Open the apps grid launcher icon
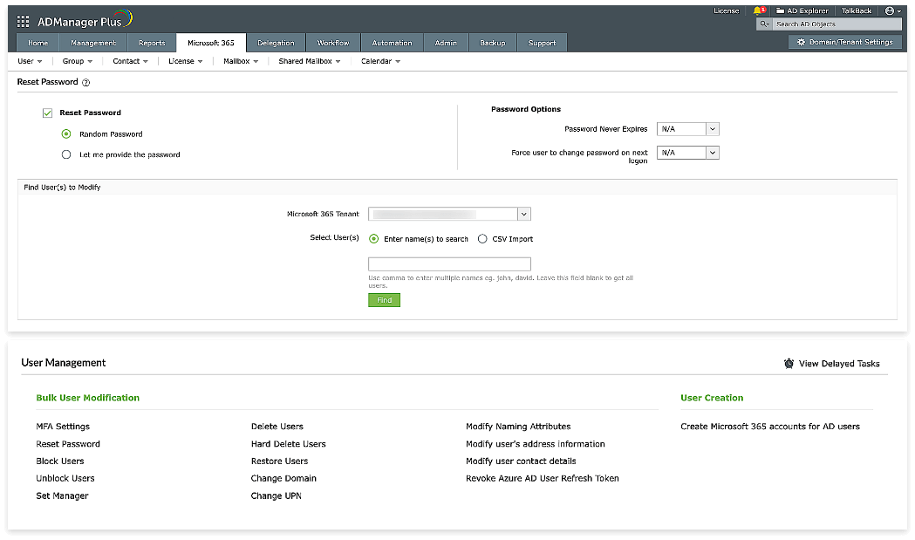Image resolution: width=915 pixels, height=540 pixels. [23, 22]
